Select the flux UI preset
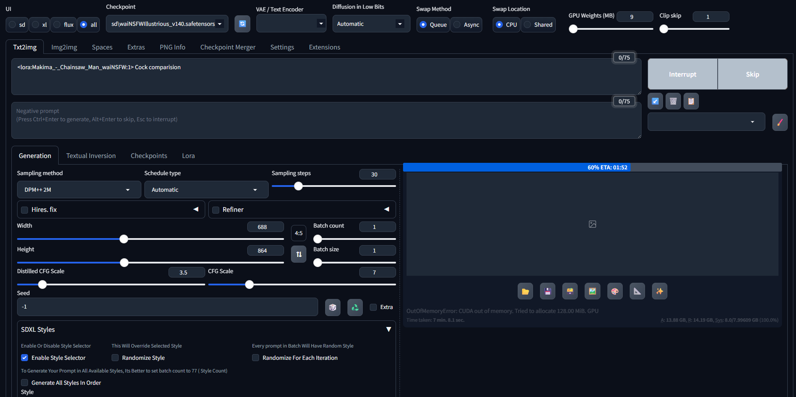The width and height of the screenshot is (796, 397). click(x=63, y=25)
